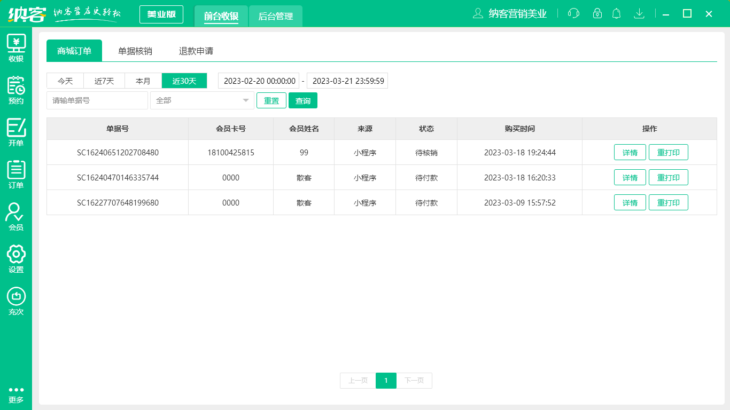Image resolution: width=730 pixels, height=410 pixels.
Task: Go to 上一页 previous page
Action: click(358, 381)
